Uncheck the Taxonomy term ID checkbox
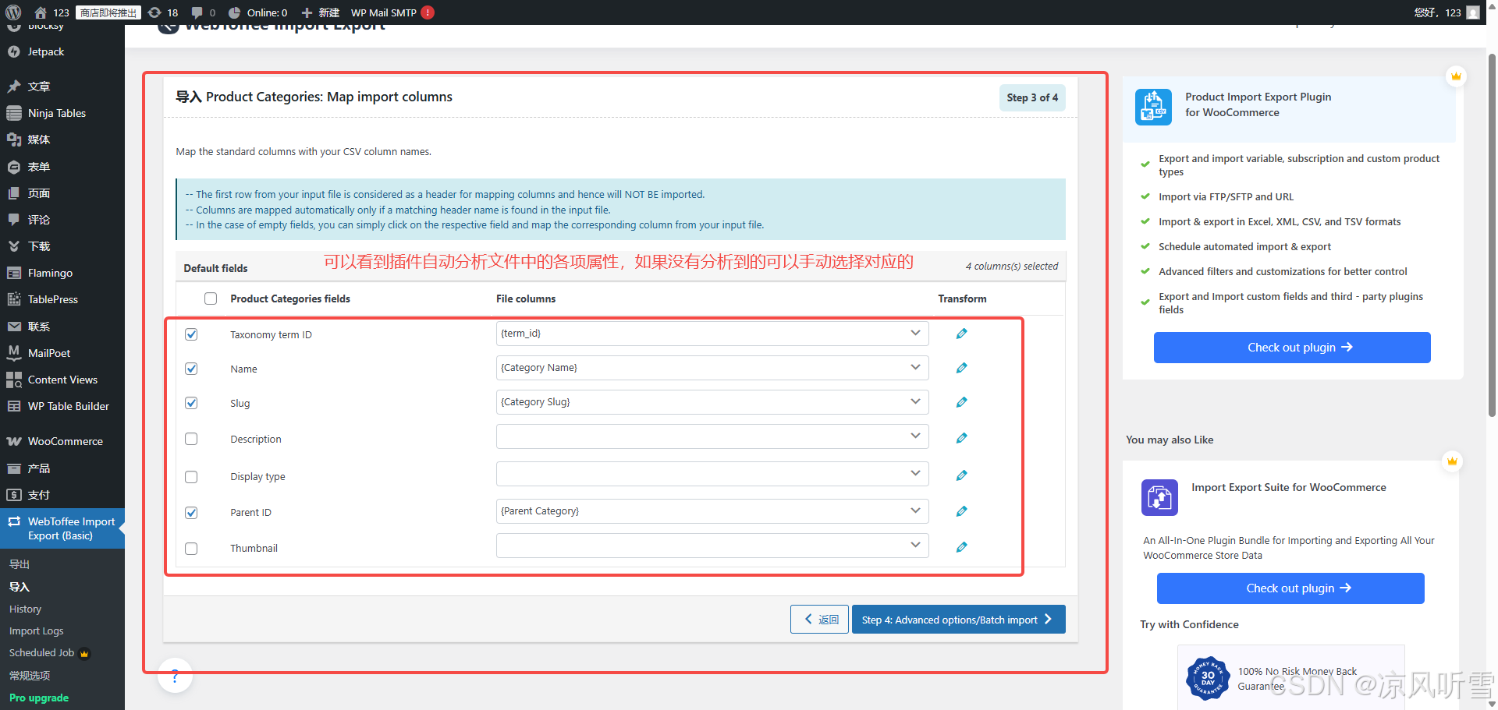The height and width of the screenshot is (710, 1498). point(191,334)
